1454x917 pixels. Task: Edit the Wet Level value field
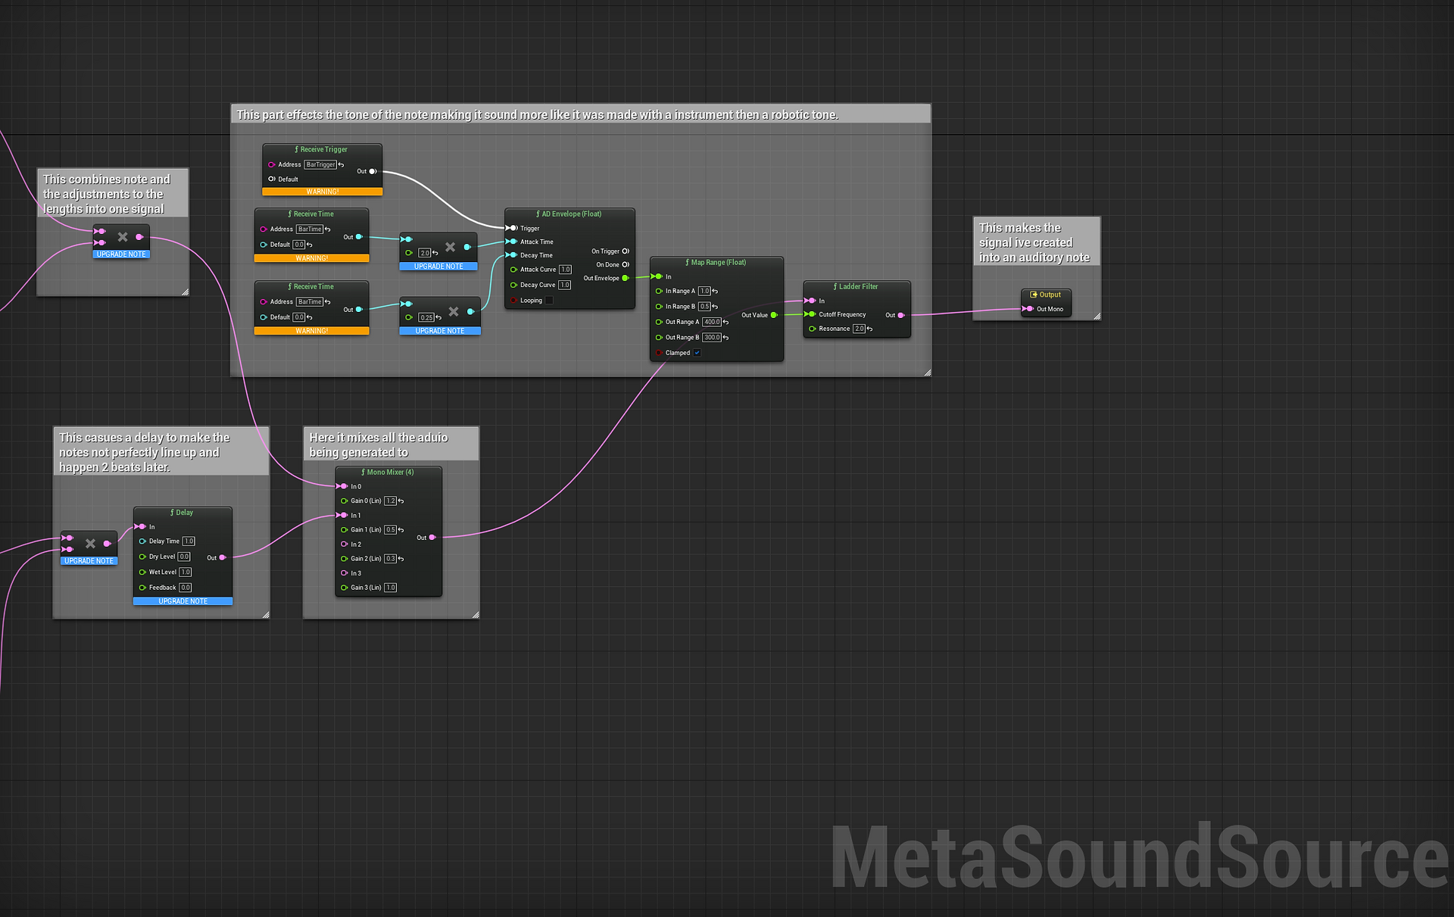point(186,572)
